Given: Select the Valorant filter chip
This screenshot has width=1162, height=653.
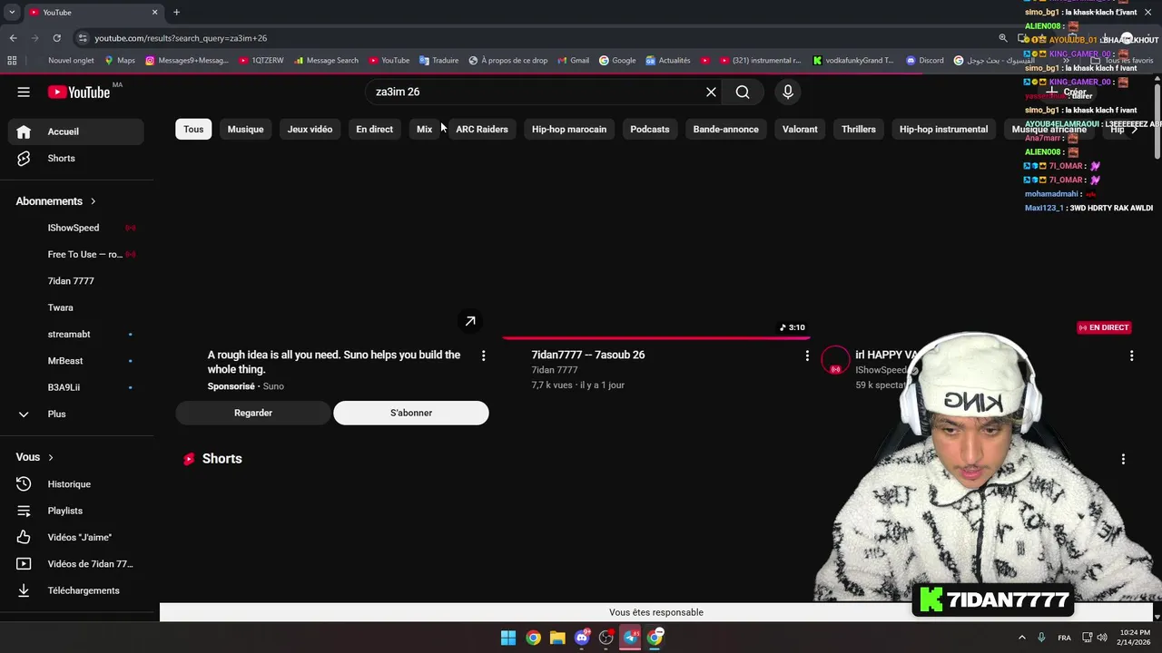Looking at the screenshot, I should point(800,129).
